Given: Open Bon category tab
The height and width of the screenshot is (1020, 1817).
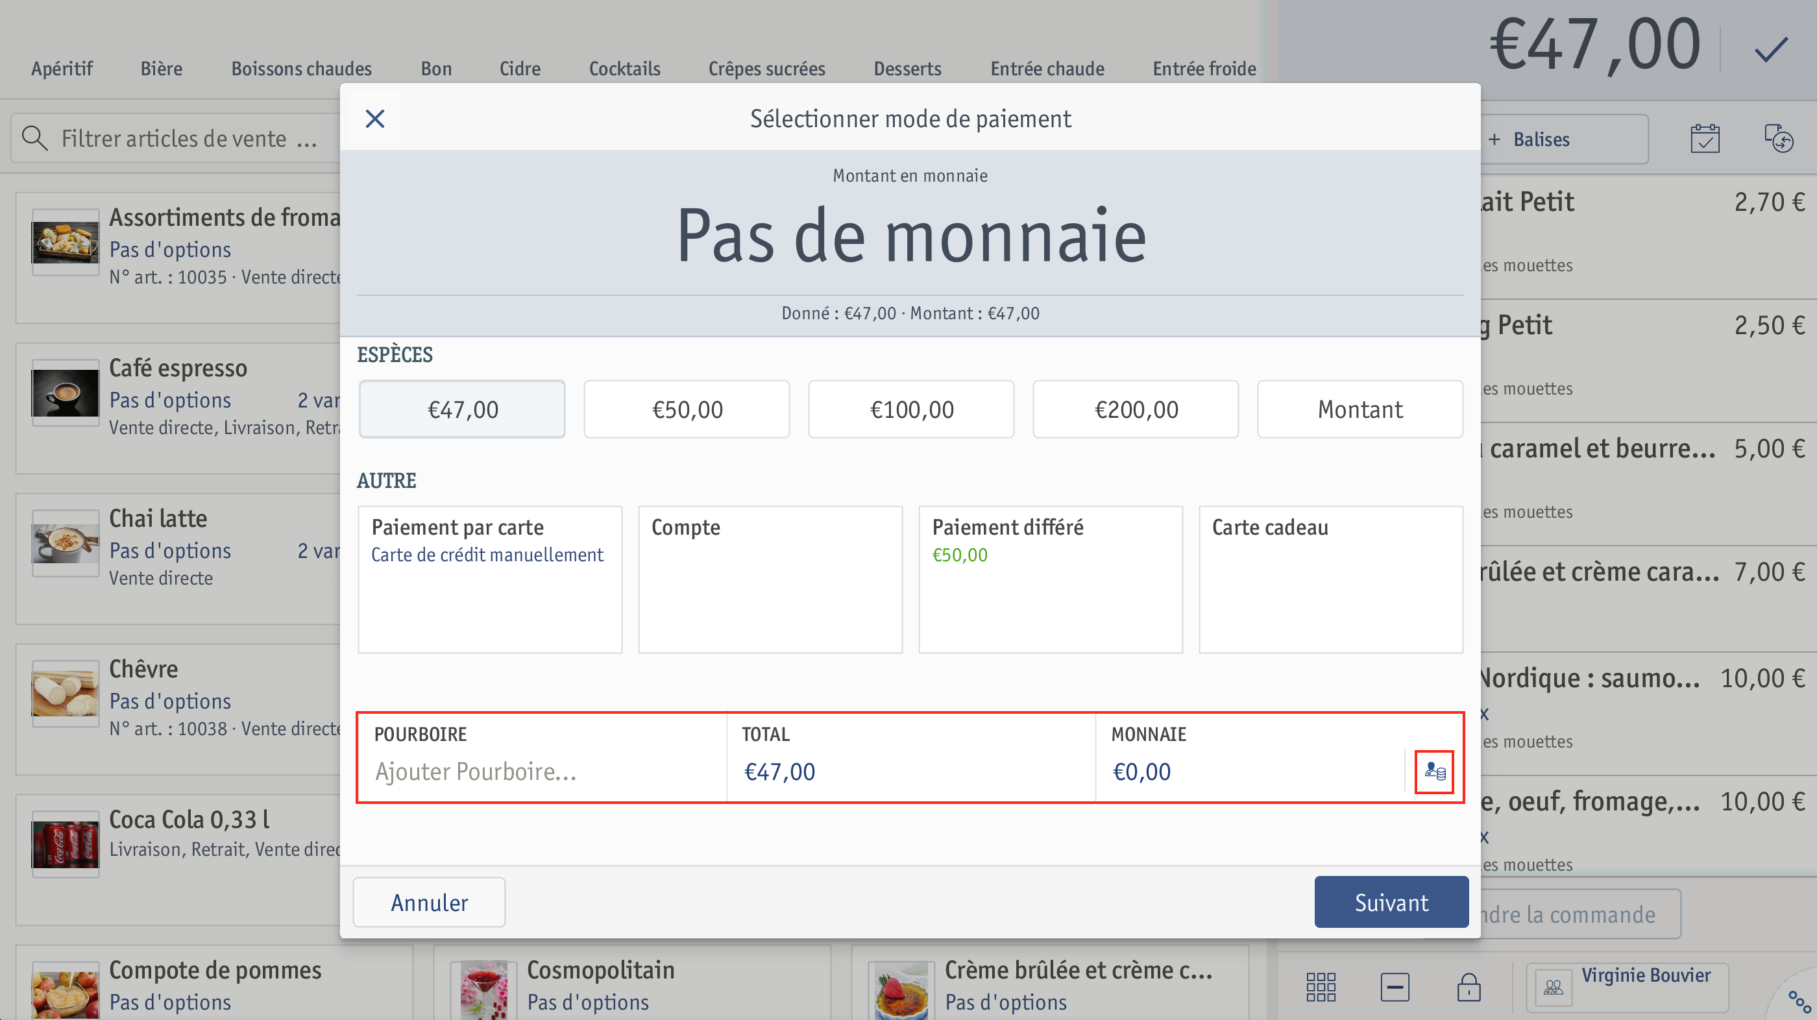Looking at the screenshot, I should 436,68.
